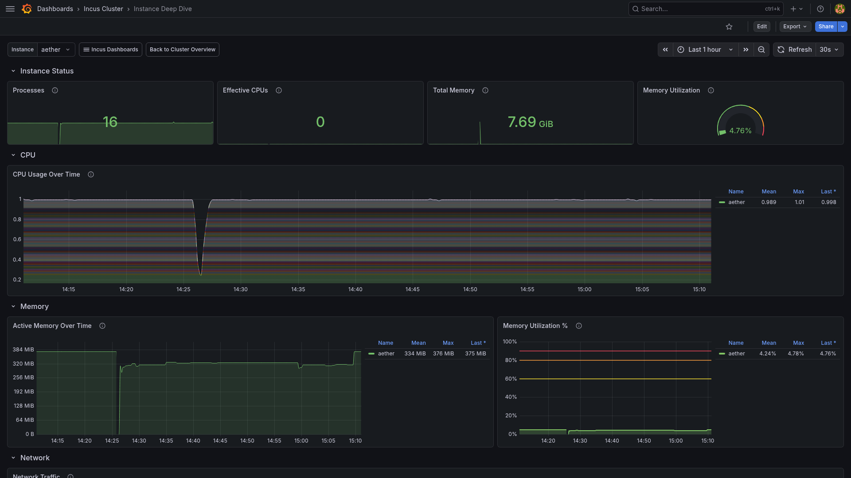This screenshot has height=478, width=851.
Task: Show info for Effective CPUs panel
Action: [279, 90]
